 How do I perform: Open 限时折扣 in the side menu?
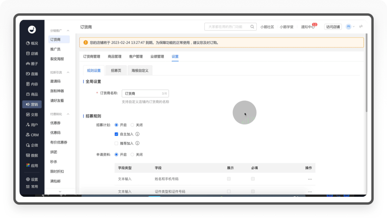57,171
